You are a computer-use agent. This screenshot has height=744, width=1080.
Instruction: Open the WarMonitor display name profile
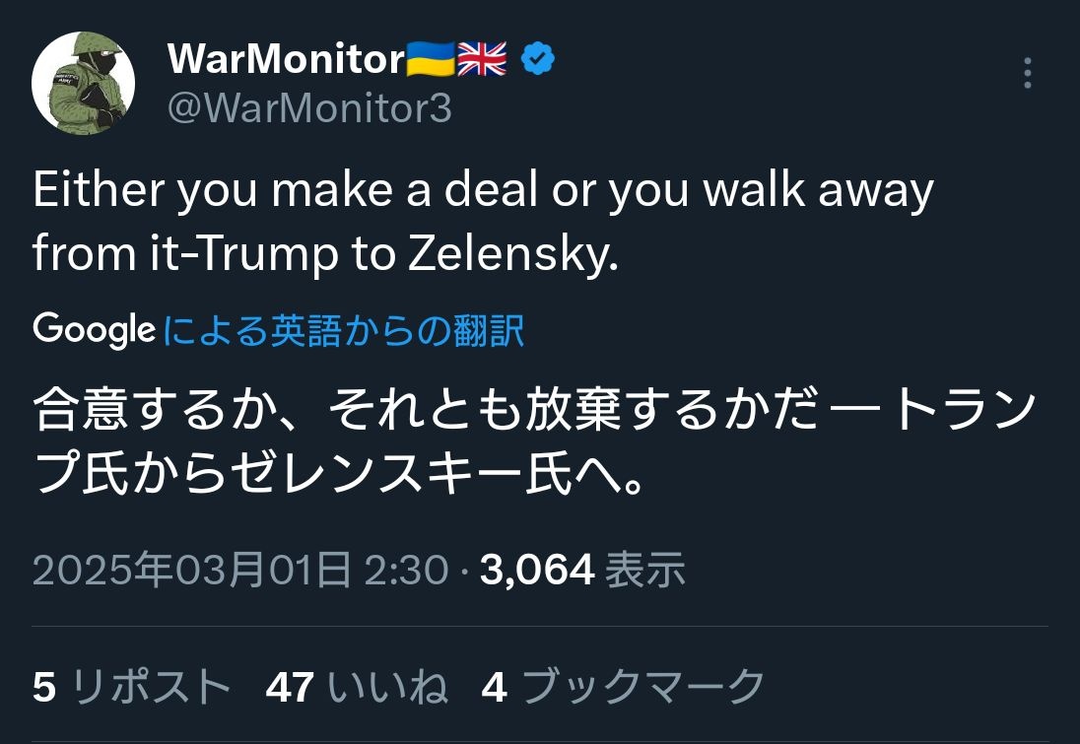pyautogui.click(x=285, y=60)
